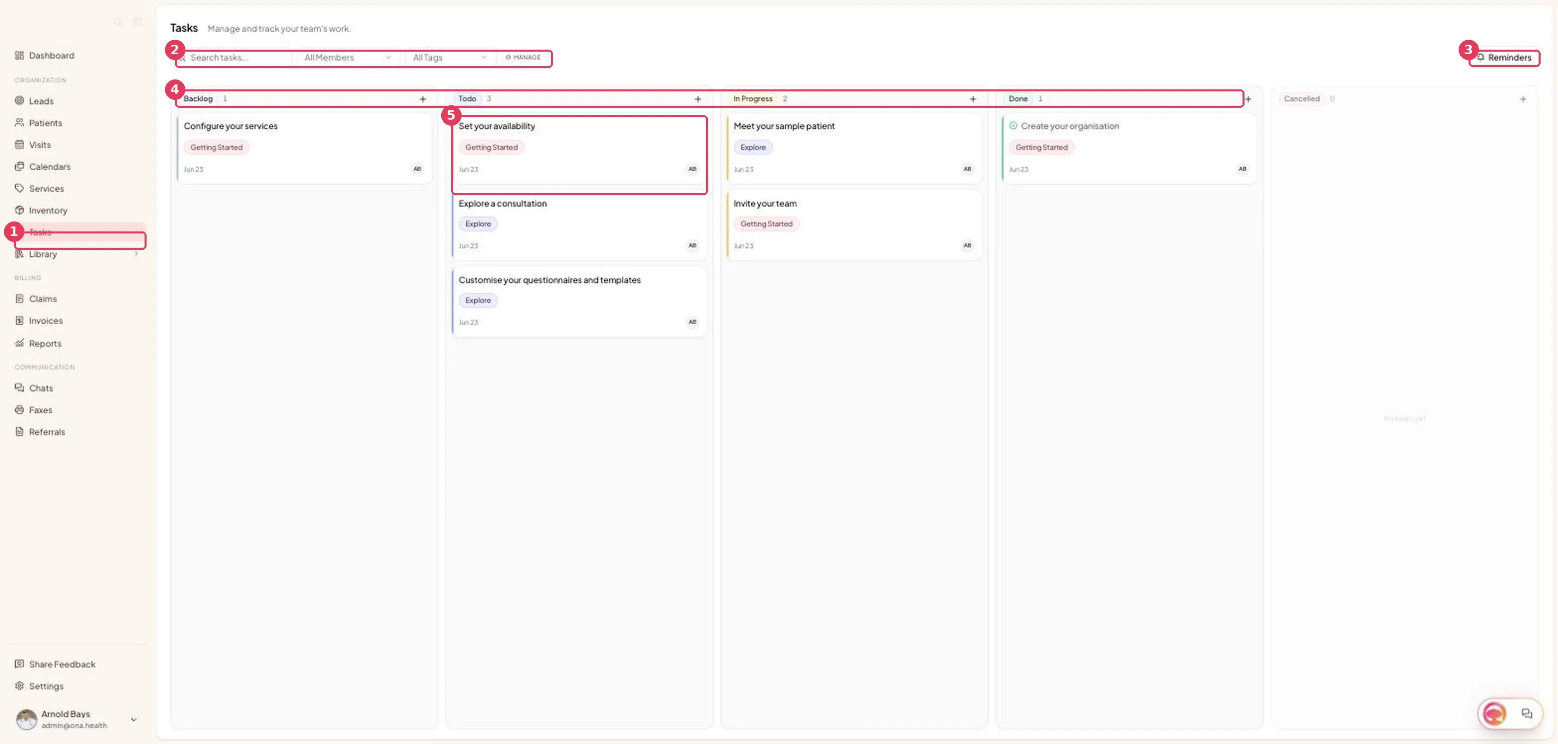
Task: Click the Reports chart icon
Action: [x=19, y=343]
